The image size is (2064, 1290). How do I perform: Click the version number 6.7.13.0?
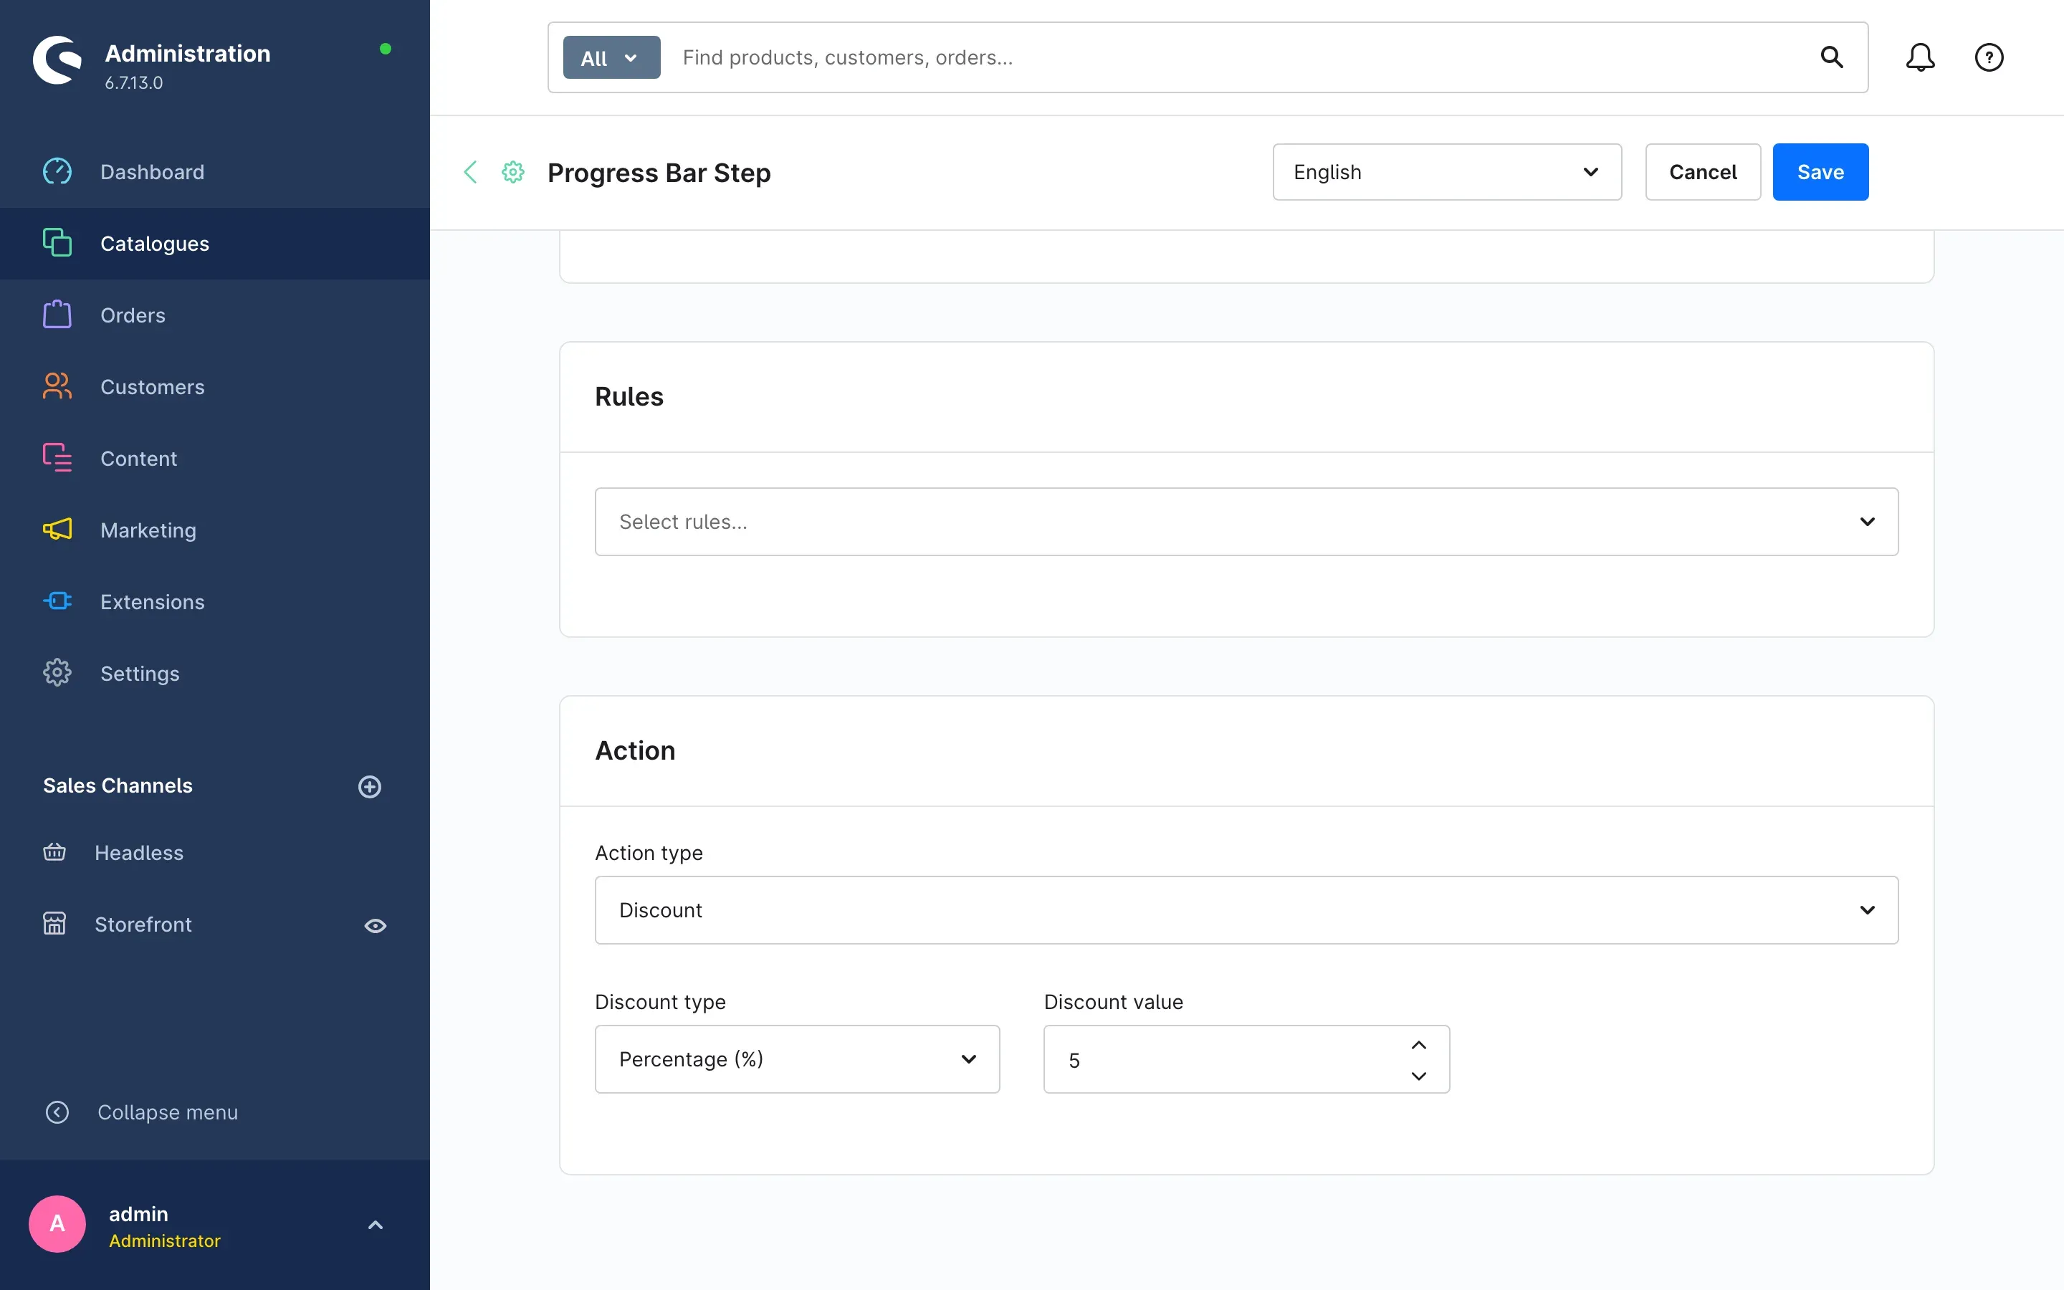[134, 82]
